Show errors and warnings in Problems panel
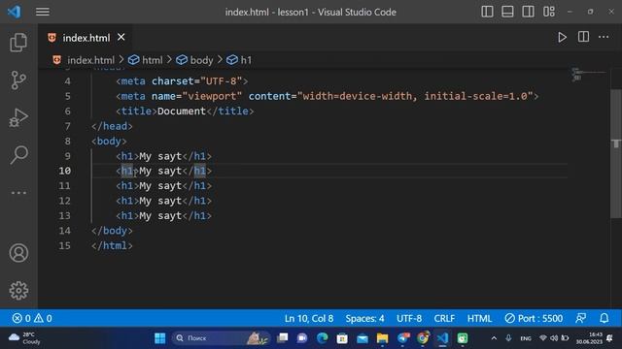Image resolution: width=622 pixels, height=349 pixels. pos(32,319)
